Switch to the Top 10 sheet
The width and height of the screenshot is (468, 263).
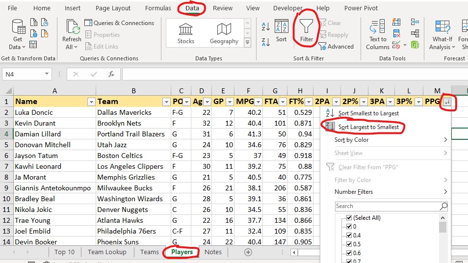(x=64, y=252)
